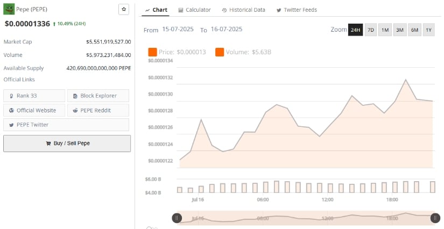This screenshot has height=229, width=444.
Task: Switch to the Twitter Feeds tab
Action: tap(297, 10)
